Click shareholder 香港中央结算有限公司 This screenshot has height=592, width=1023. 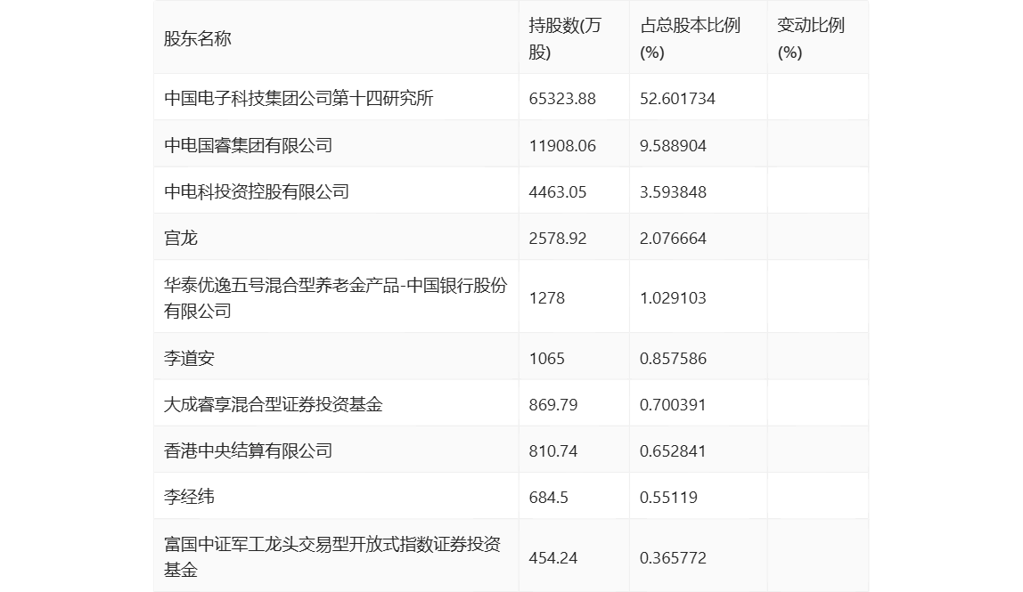click(248, 450)
